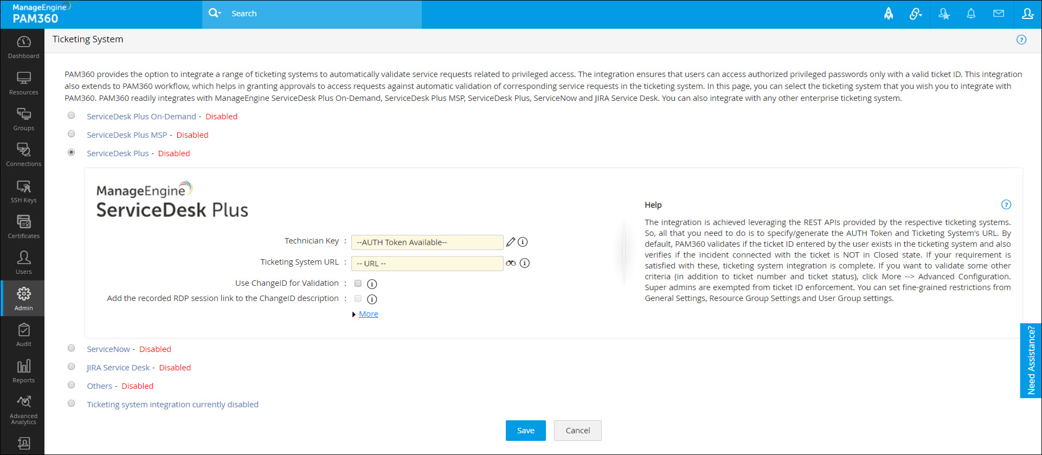
Task: Open the mail envelope icon in header
Action: point(999,14)
